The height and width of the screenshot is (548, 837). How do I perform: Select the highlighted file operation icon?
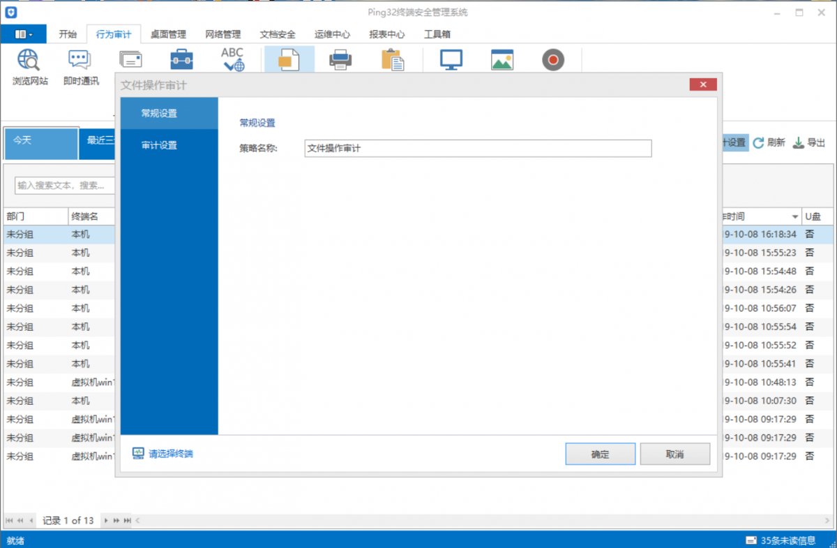289,59
